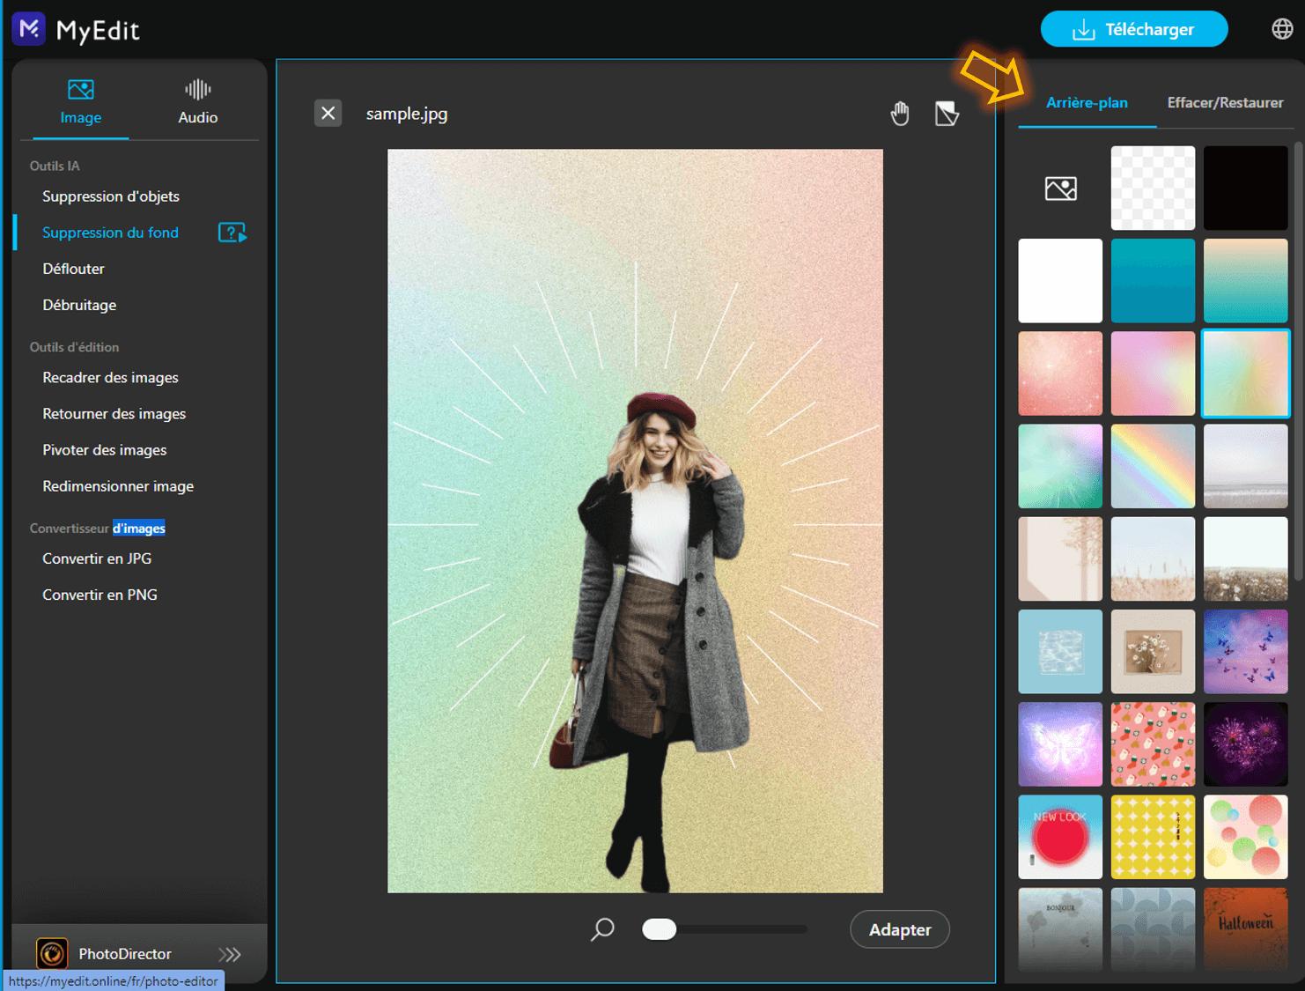Click the zoom magnifier icon
Viewport: 1305px width, 991px height.
coord(602,929)
